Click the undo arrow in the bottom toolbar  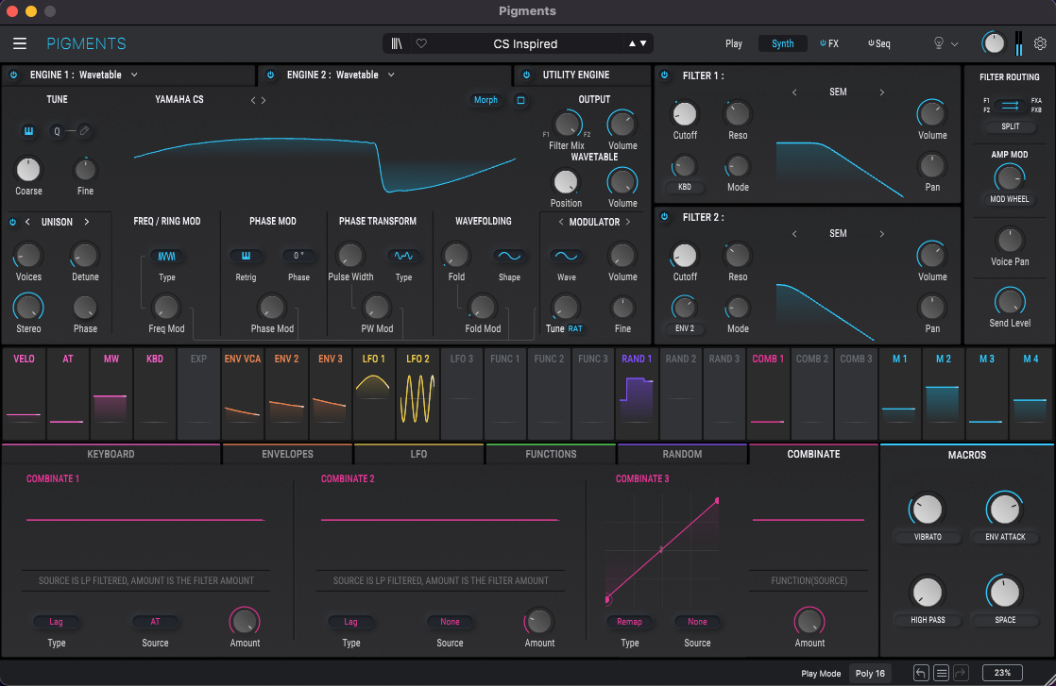click(920, 673)
